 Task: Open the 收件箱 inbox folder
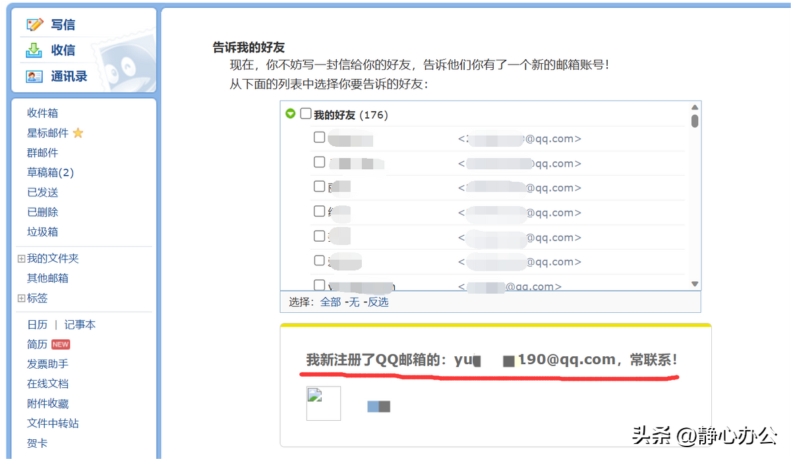point(42,113)
